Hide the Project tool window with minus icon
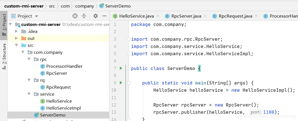This screenshot has height=121, width=298. [x=104, y=16]
